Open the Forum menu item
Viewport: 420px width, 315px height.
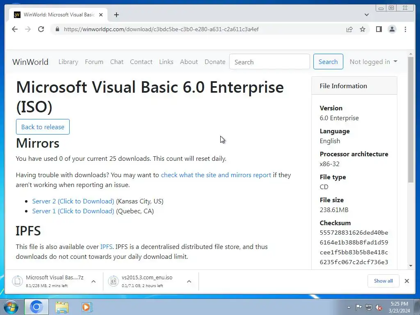tap(94, 62)
